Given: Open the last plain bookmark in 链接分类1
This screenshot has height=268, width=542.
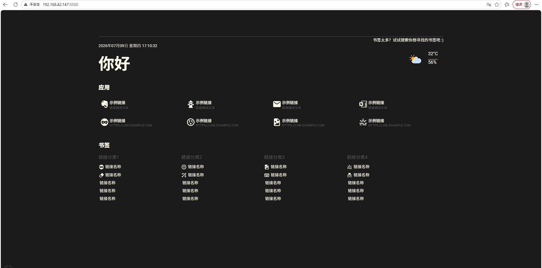Looking at the screenshot, I should [x=108, y=199].
